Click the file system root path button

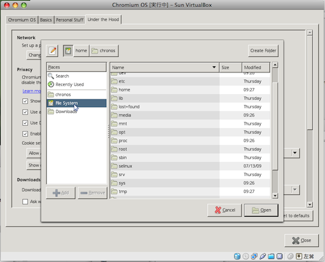68,51
